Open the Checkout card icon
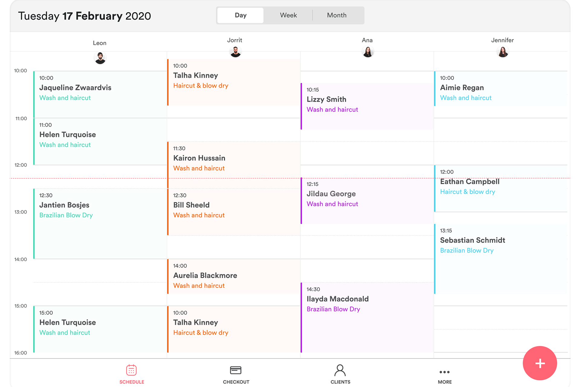This screenshot has height=387, width=580. (236, 370)
